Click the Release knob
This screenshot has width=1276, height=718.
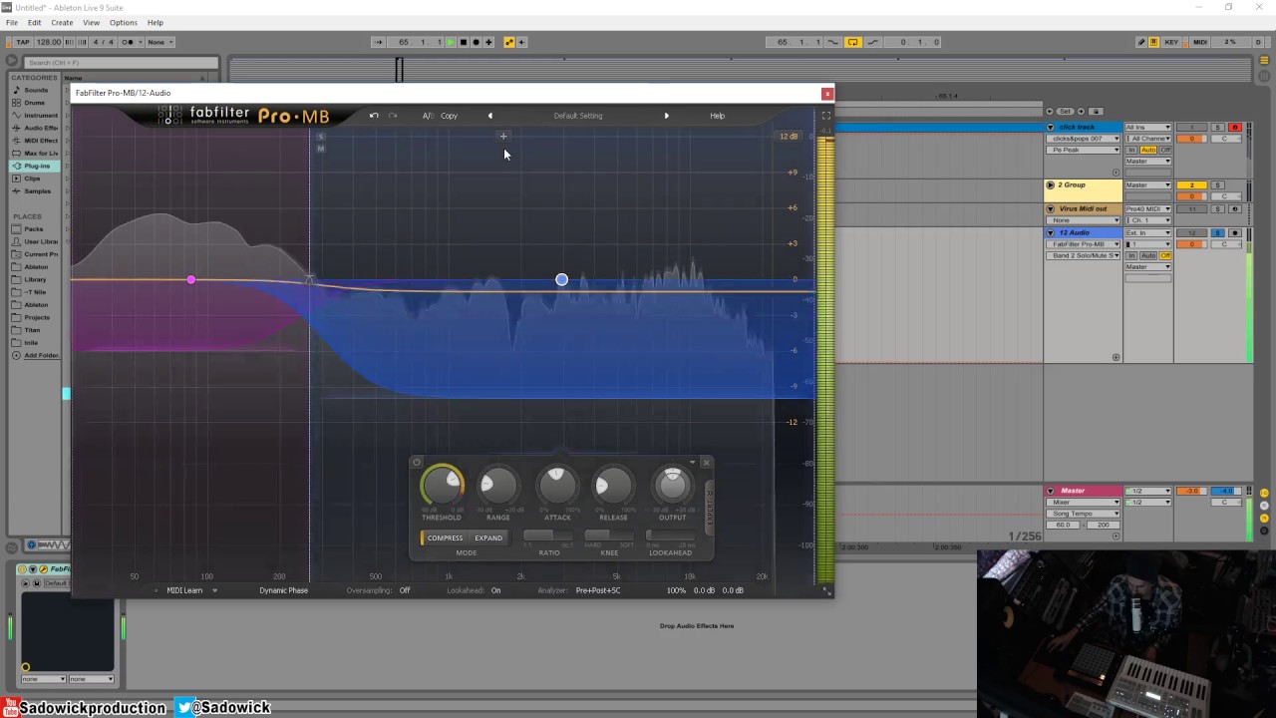613,486
